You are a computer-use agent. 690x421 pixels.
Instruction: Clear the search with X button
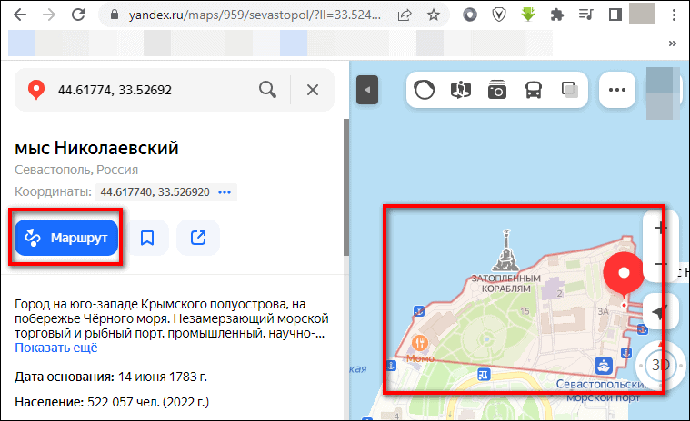(x=313, y=90)
